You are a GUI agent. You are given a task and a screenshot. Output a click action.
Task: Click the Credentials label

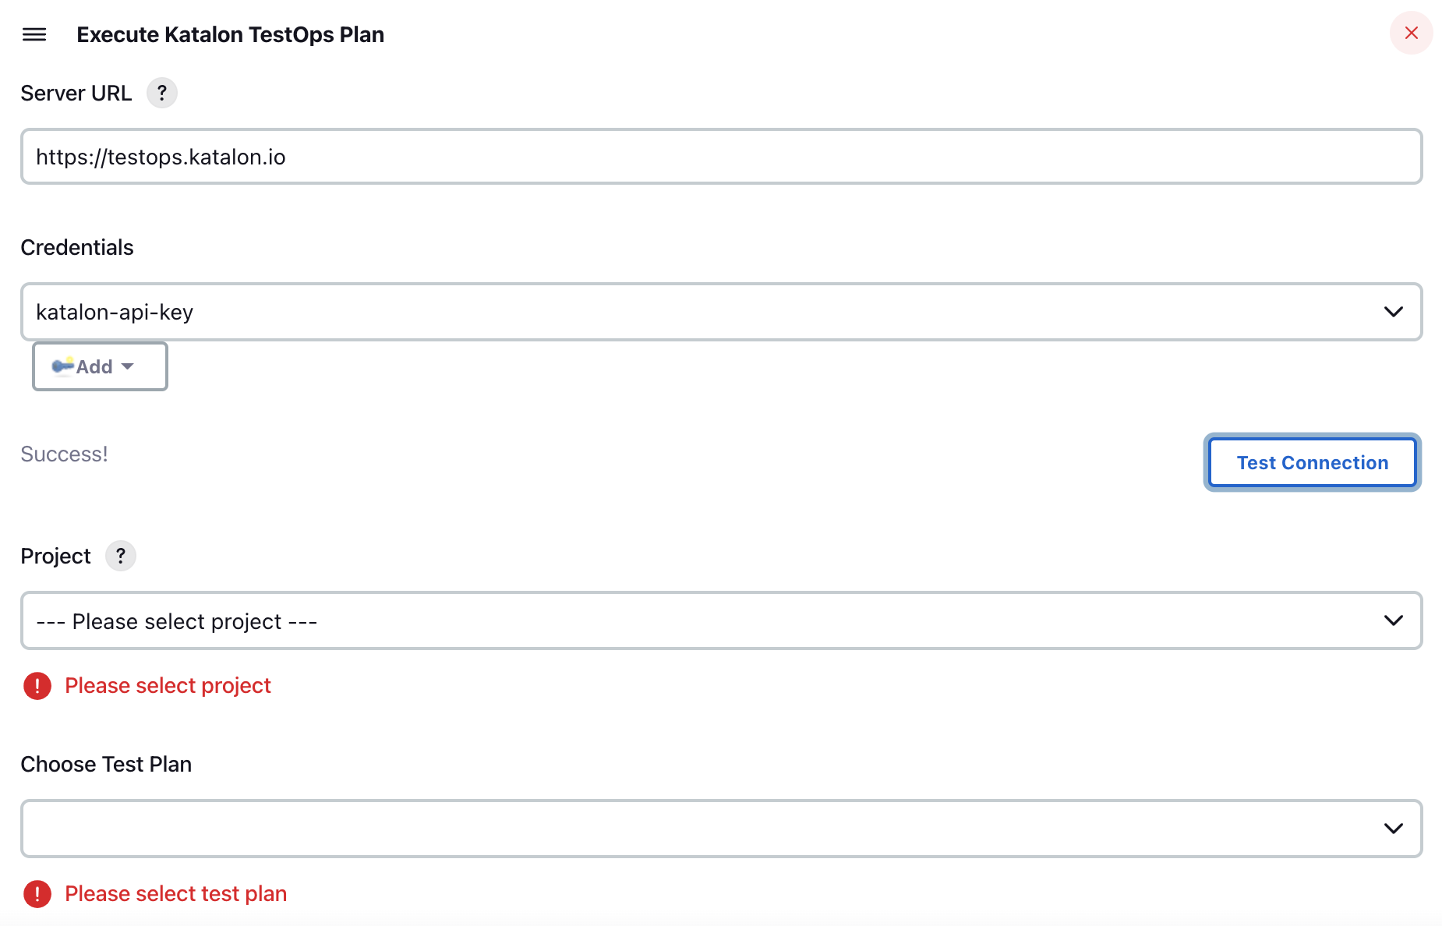pyautogui.click(x=77, y=248)
